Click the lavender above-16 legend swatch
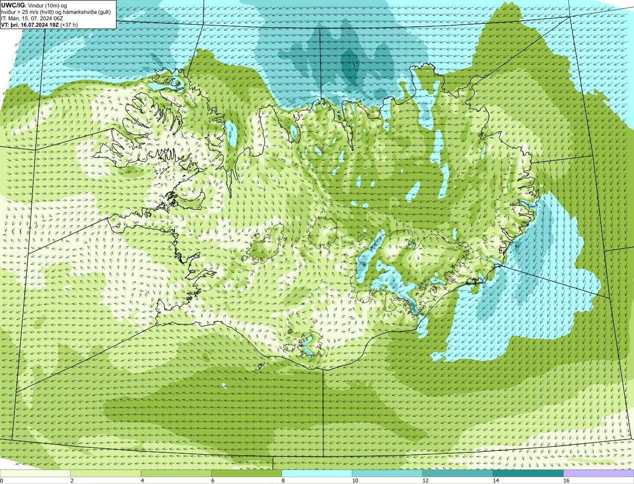The width and height of the screenshot is (634, 484). [x=599, y=474]
